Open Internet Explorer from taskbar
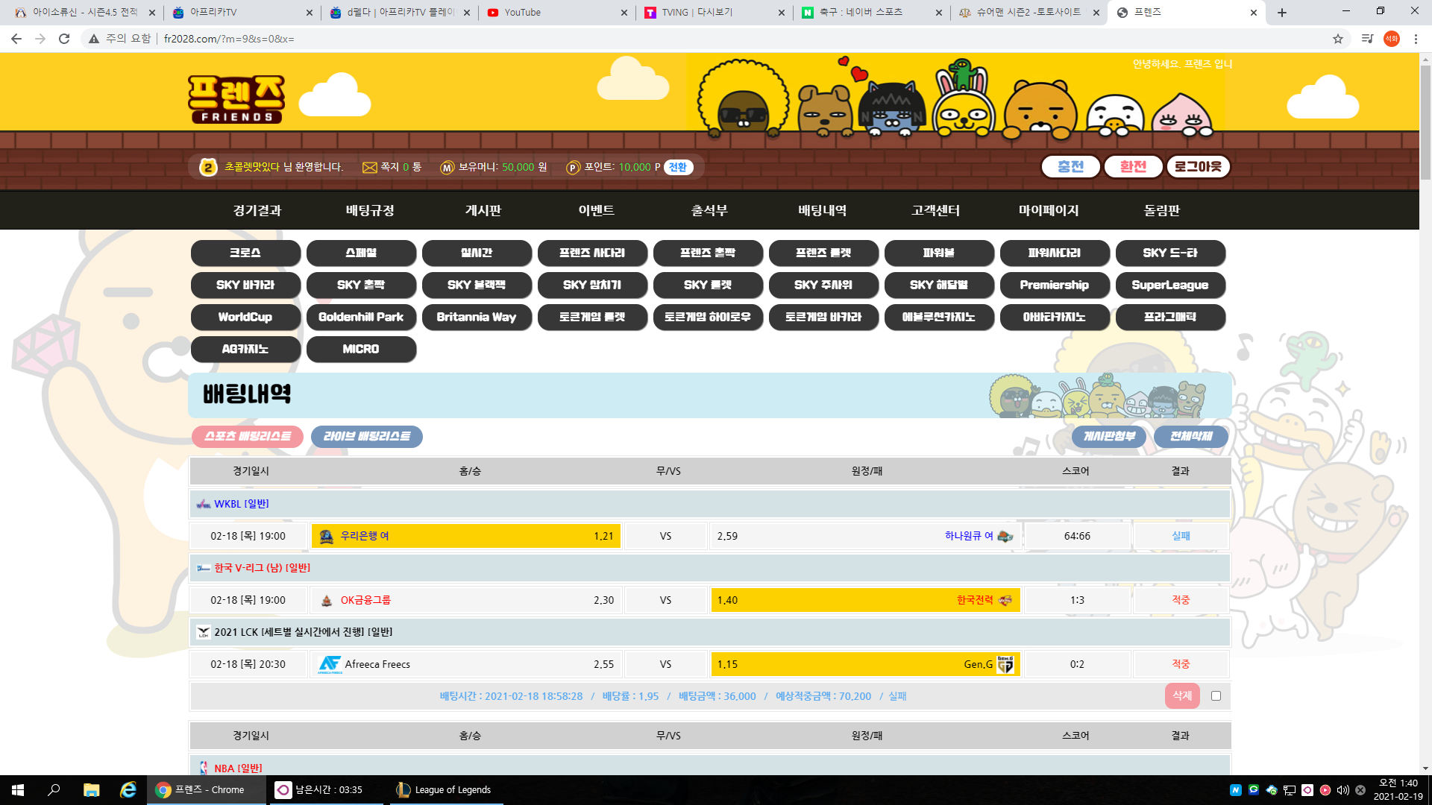 (128, 790)
